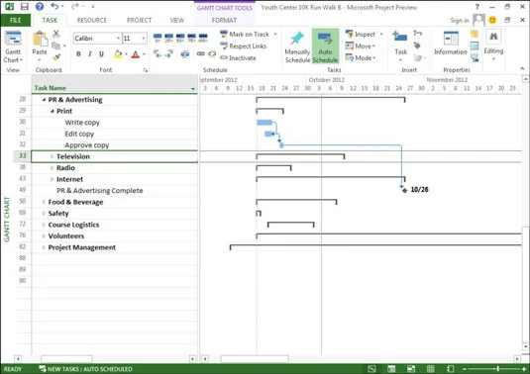This screenshot has height=374, width=530.
Task: Click the Outdent Task green arrow
Action: point(158,53)
